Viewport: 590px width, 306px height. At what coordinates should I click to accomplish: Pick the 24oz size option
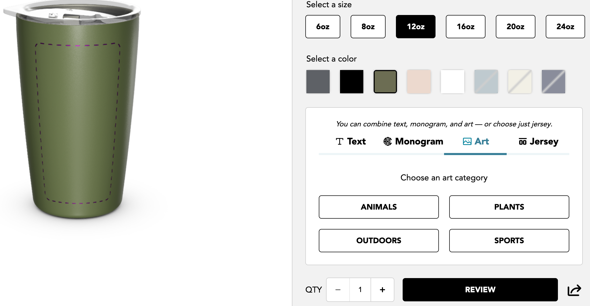565,27
